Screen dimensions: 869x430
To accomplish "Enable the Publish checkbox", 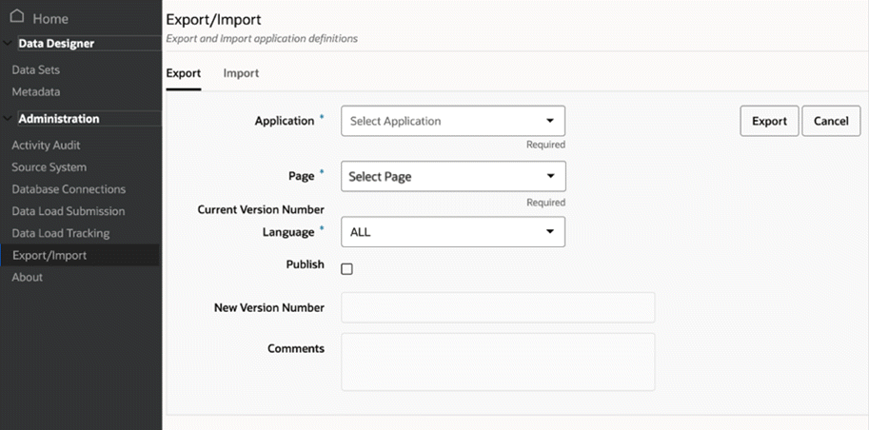I will pyautogui.click(x=347, y=269).
